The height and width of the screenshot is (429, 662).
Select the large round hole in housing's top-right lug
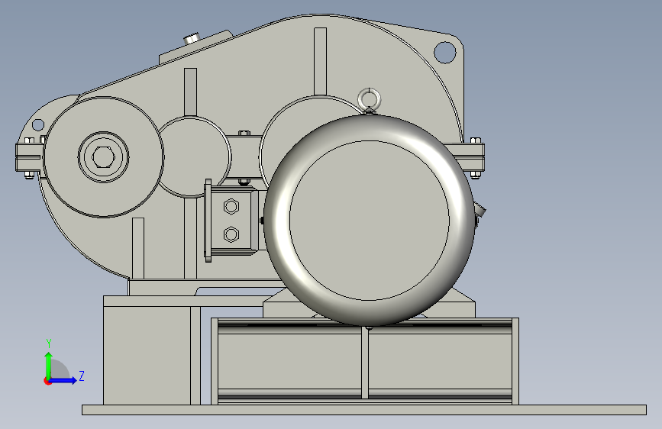[445, 53]
